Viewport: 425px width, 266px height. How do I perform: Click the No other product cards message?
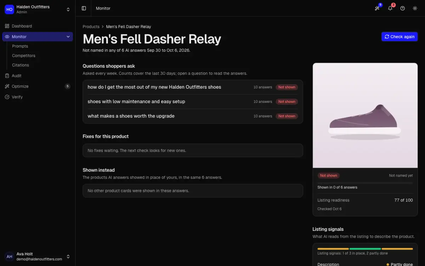click(x=193, y=190)
